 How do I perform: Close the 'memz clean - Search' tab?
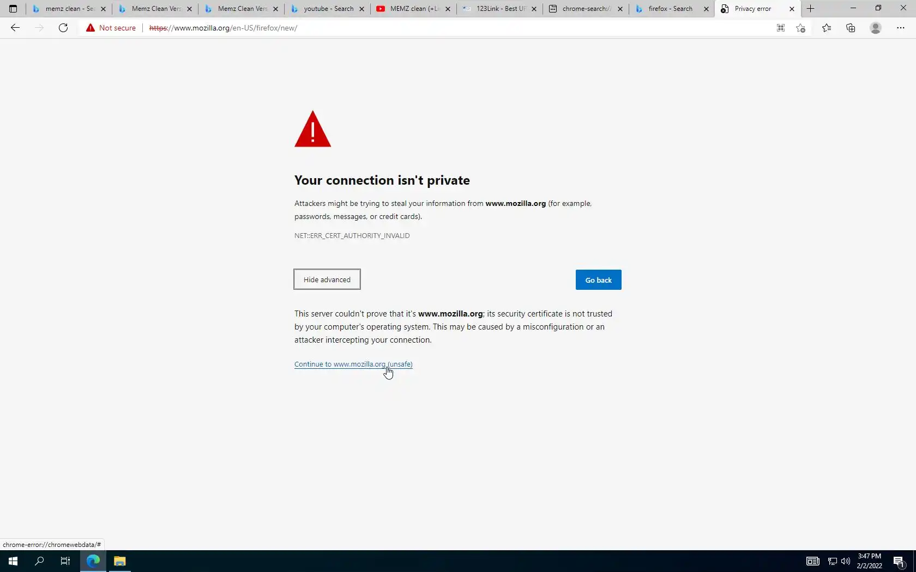point(103,9)
